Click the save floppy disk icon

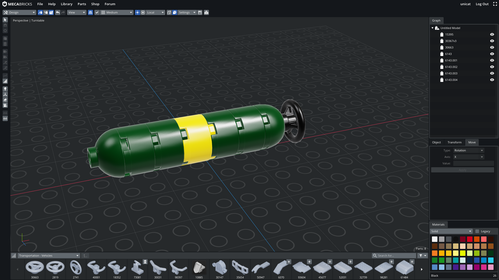[x=200, y=12]
